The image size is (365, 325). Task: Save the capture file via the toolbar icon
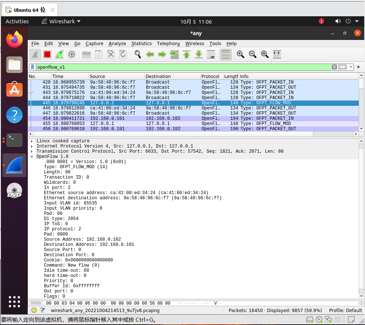pyautogui.click(x=99, y=54)
